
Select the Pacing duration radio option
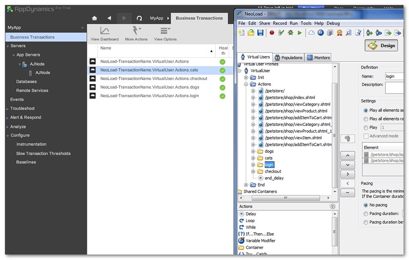click(366, 213)
